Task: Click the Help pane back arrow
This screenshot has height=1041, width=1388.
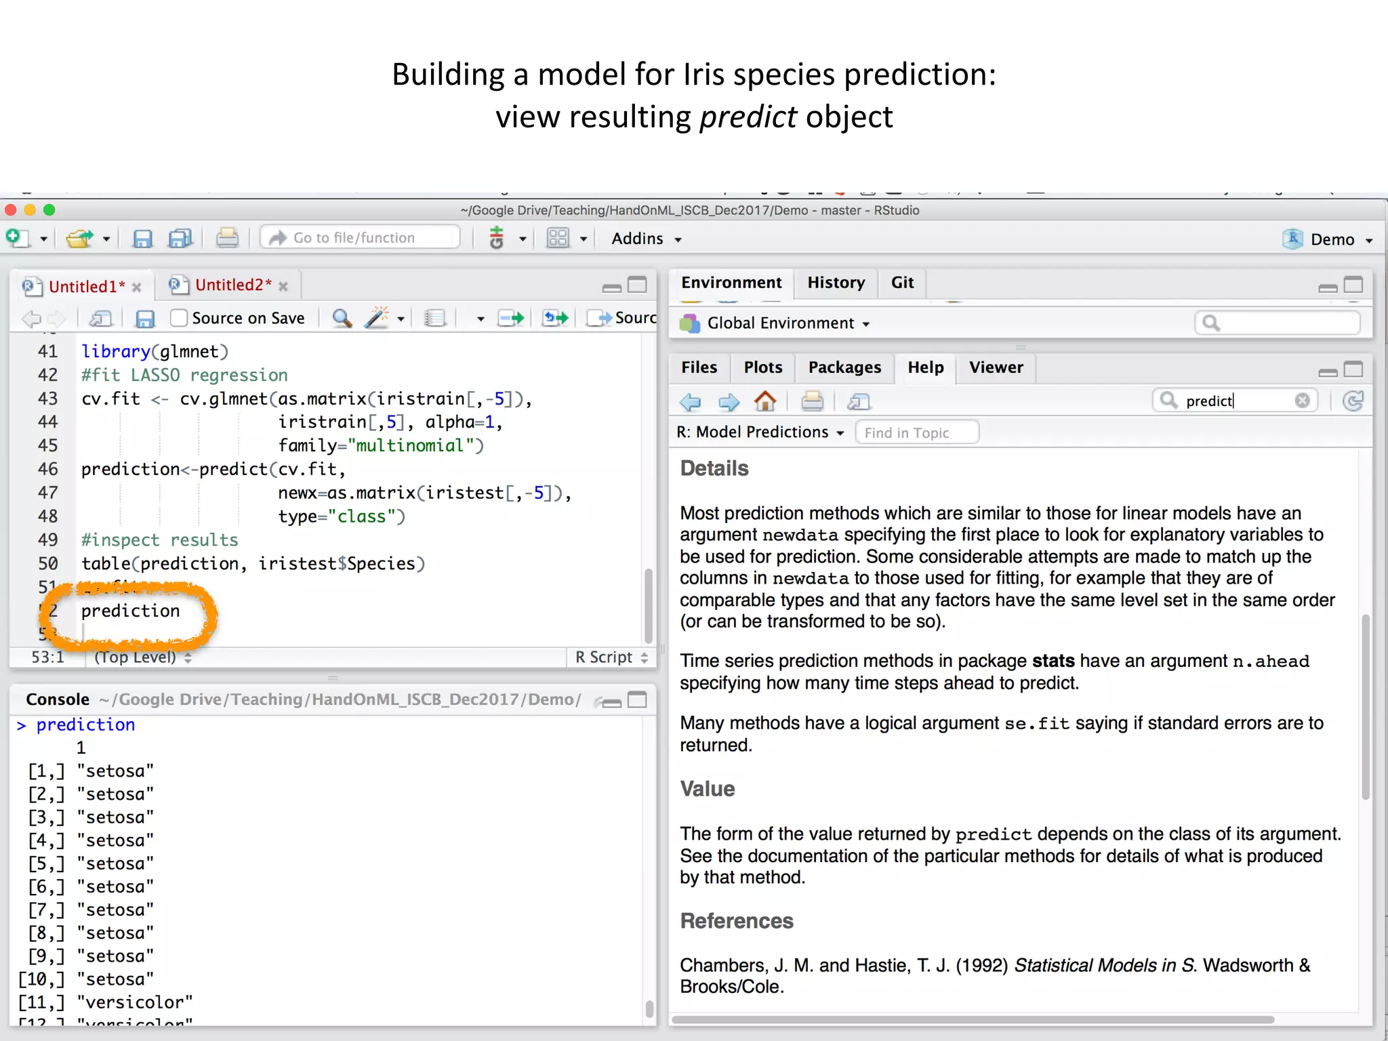Action: pyautogui.click(x=690, y=402)
